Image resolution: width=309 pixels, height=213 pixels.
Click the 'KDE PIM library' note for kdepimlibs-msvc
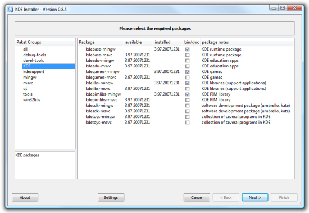[x=216, y=100]
